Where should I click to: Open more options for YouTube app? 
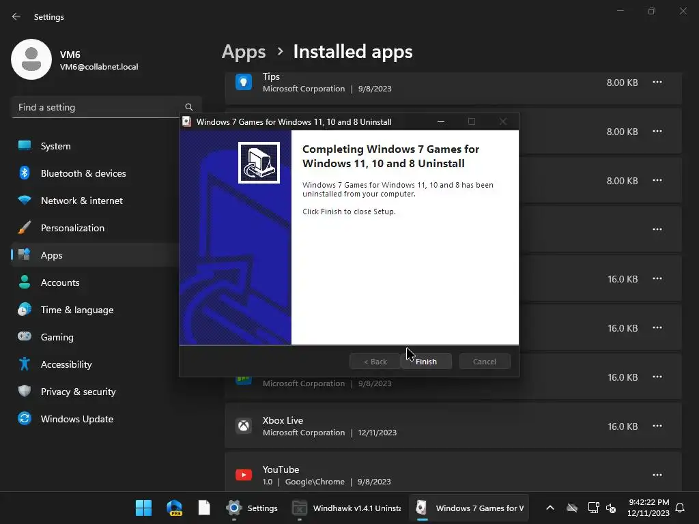(x=657, y=475)
